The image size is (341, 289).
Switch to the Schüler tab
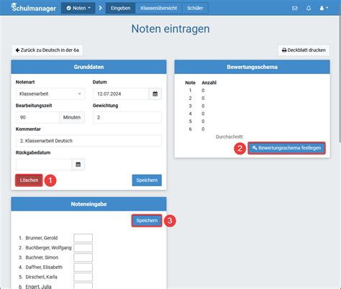click(x=195, y=8)
